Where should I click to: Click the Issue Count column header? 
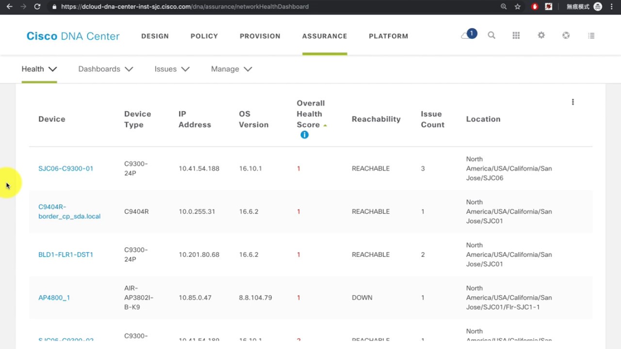pyautogui.click(x=432, y=119)
